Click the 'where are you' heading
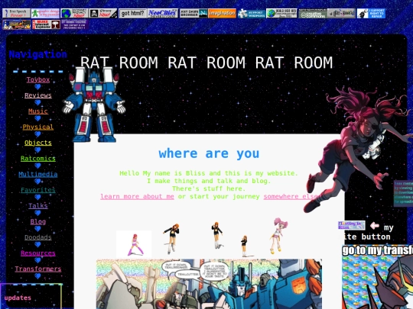This screenshot has width=413, height=309. pyautogui.click(x=209, y=153)
